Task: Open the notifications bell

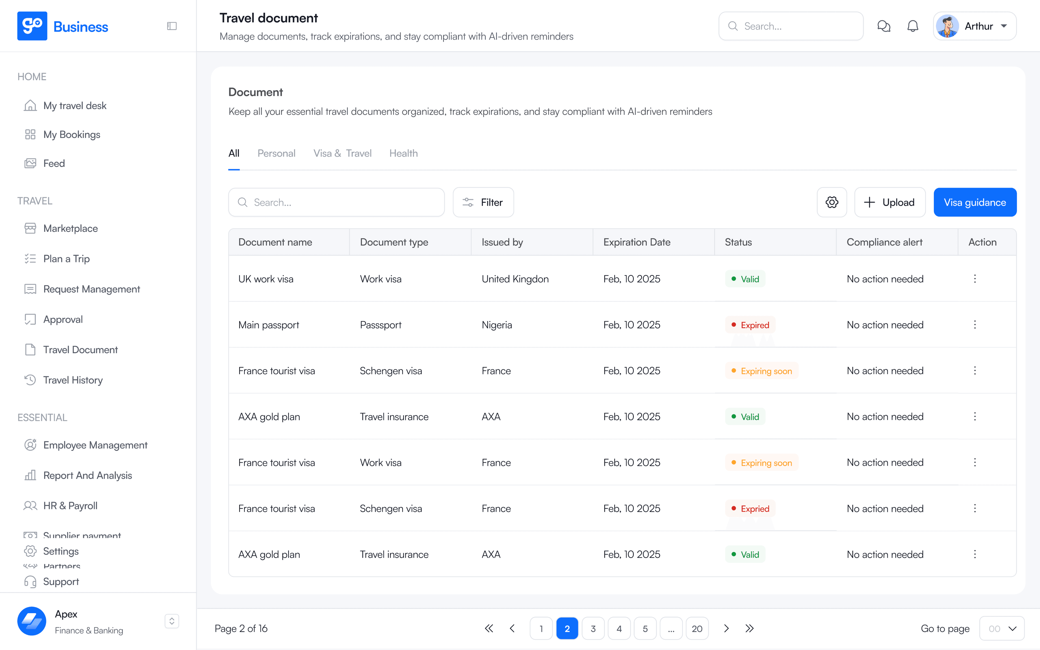Action: [913, 26]
